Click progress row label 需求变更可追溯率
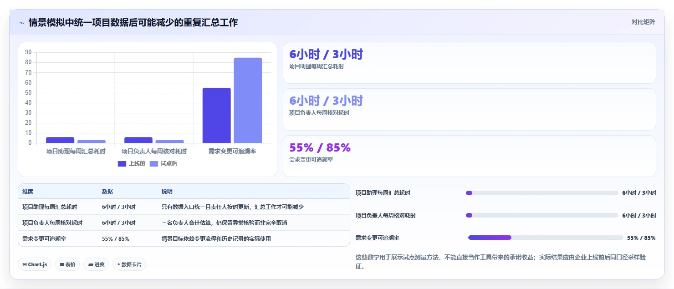The width and height of the screenshot is (674, 289). click(x=378, y=238)
